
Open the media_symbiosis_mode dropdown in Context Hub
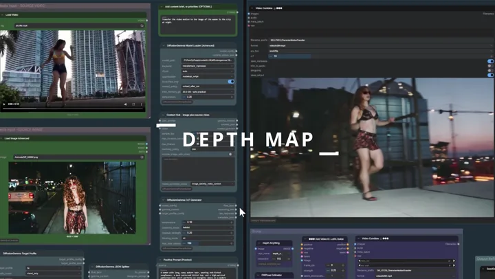click(x=212, y=183)
